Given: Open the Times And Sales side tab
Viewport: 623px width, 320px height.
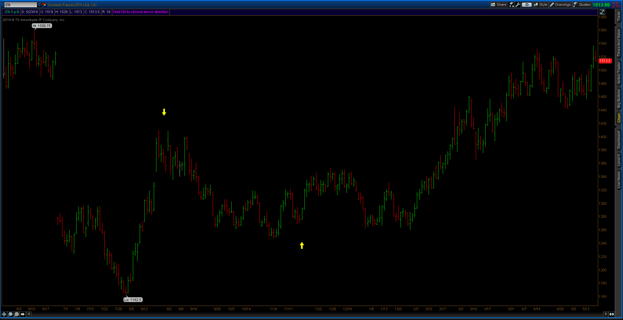Looking at the screenshot, I should (619, 43).
